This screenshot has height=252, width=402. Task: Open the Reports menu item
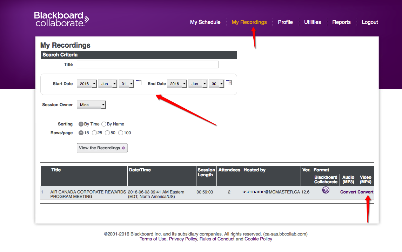click(x=341, y=22)
